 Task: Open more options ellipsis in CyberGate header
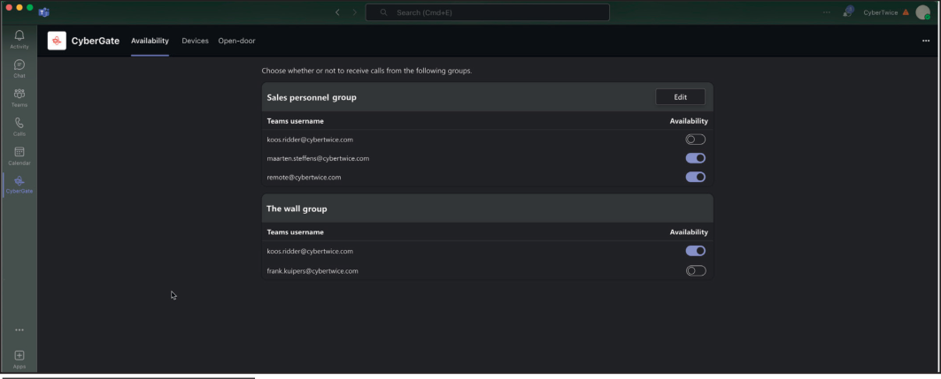[x=926, y=41]
